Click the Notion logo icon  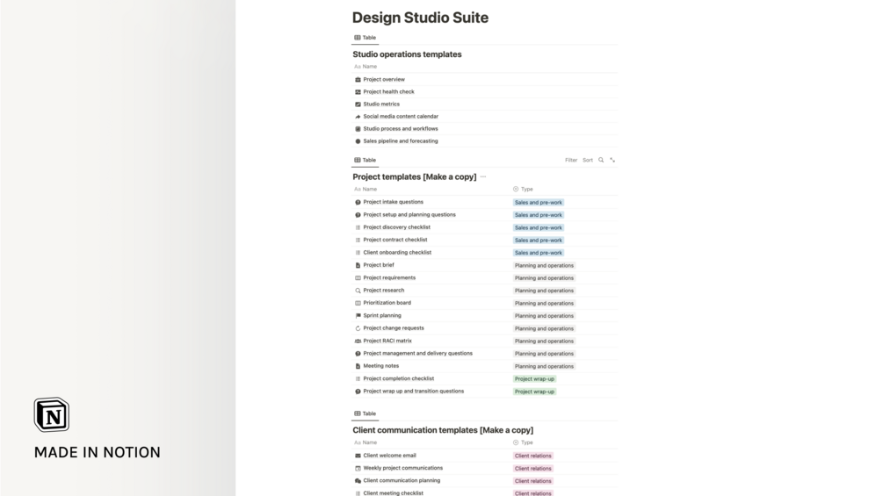click(x=52, y=414)
